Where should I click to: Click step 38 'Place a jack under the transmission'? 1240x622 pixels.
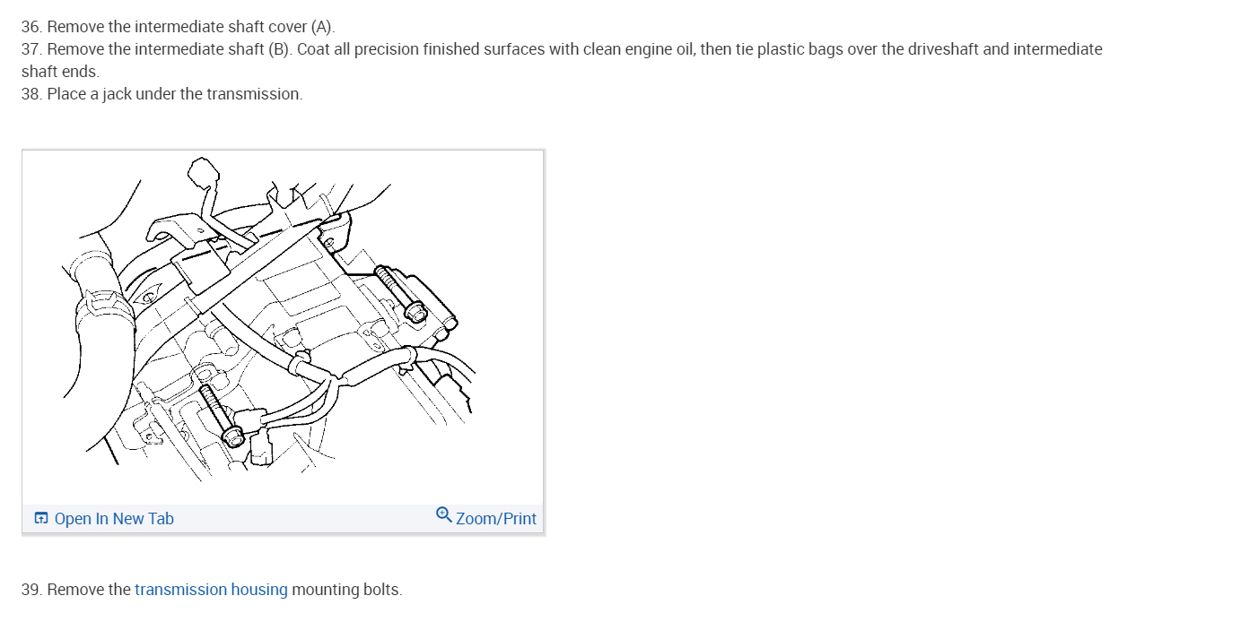(162, 93)
